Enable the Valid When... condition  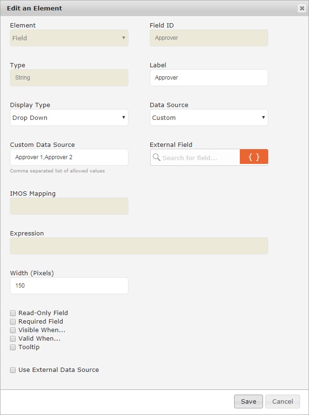coord(13,338)
